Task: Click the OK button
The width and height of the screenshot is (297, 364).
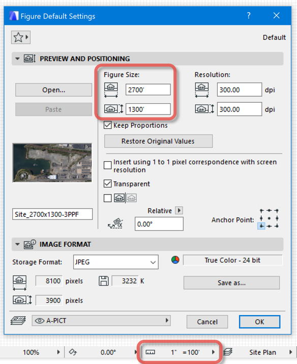Action: tap(260, 322)
